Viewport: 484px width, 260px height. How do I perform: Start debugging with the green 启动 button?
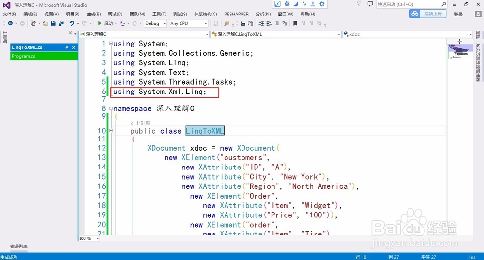(105, 23)
